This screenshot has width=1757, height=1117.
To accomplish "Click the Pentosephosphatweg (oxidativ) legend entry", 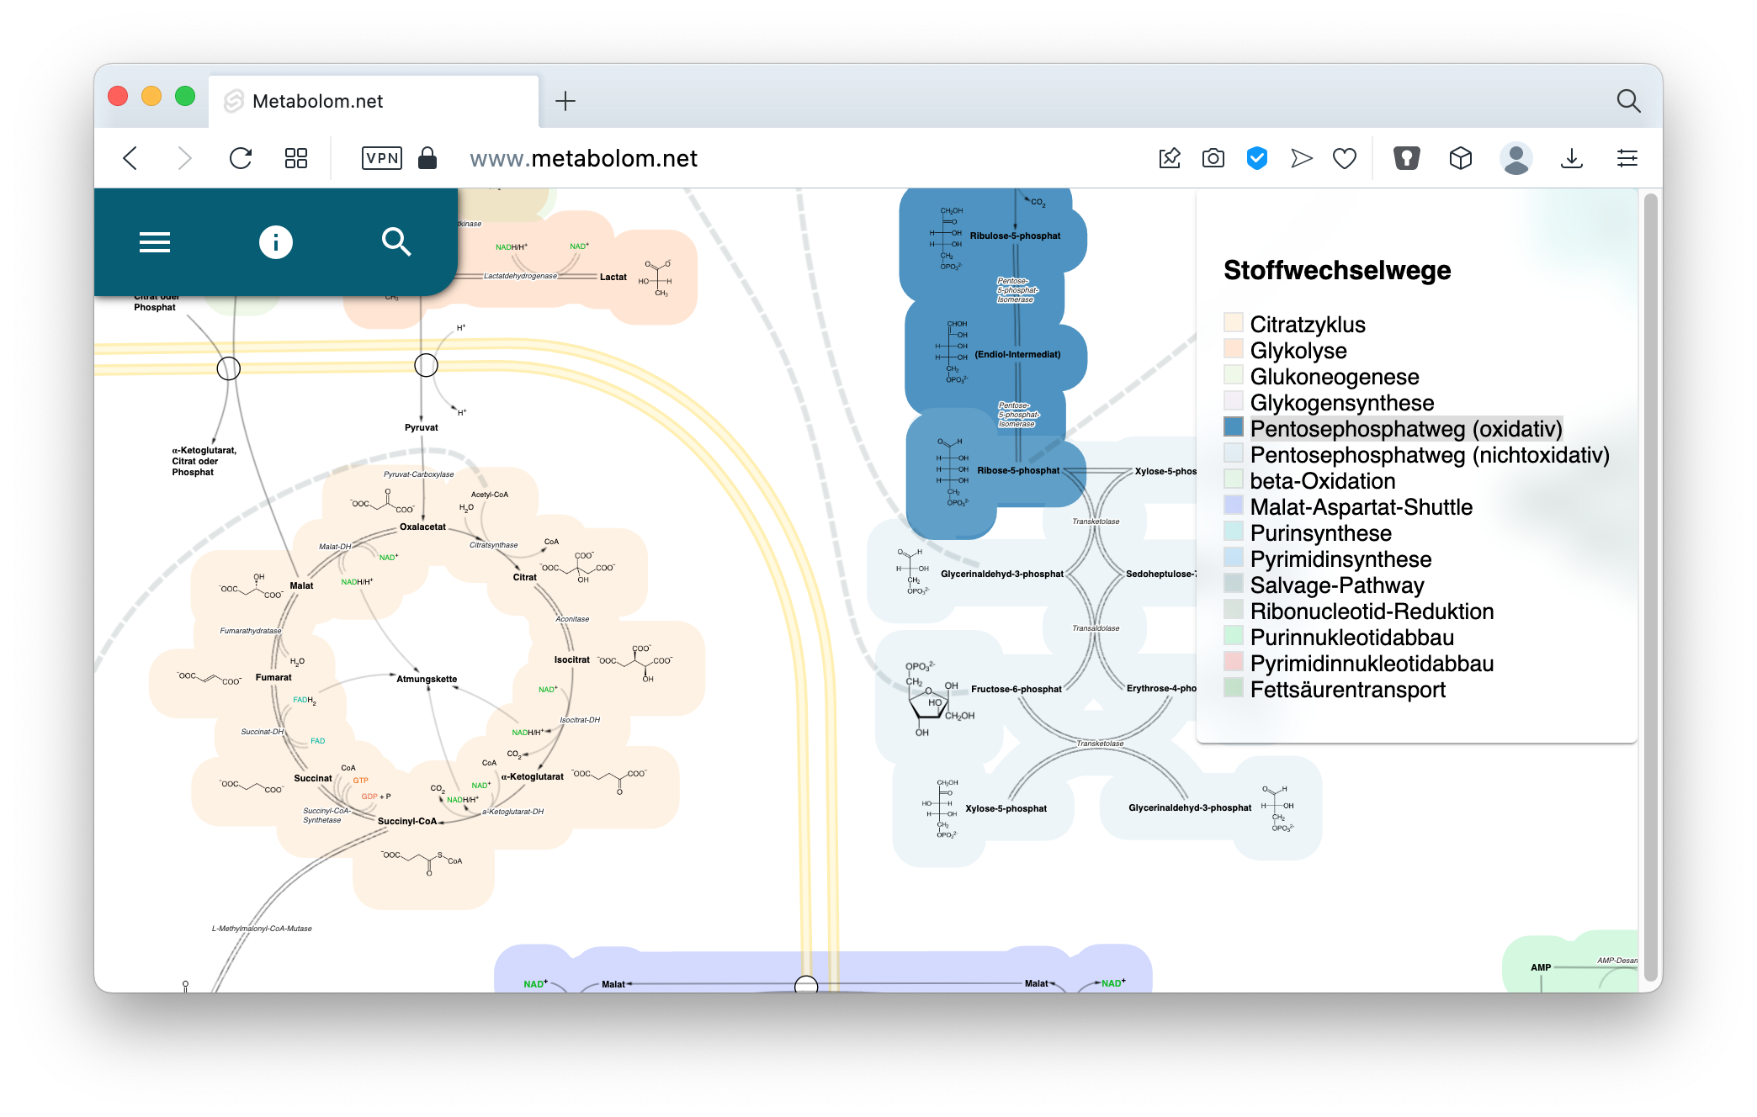I will pyautogui.click(x=1405, y=429).
